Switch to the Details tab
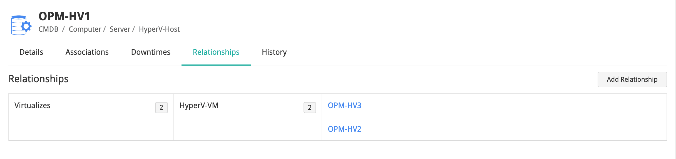 (x=31, y=52)
